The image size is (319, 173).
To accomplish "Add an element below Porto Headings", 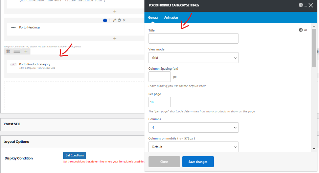I will [115, 38].
